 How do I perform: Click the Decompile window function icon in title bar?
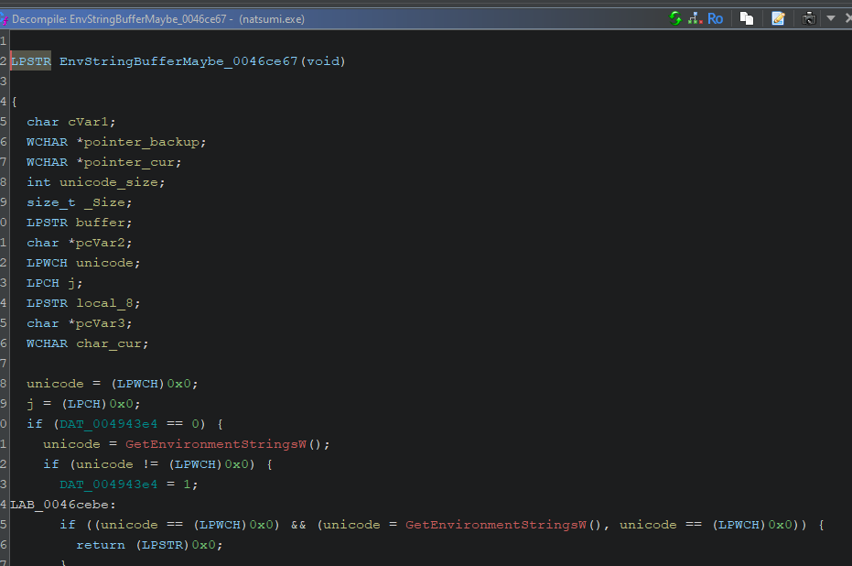5,19
